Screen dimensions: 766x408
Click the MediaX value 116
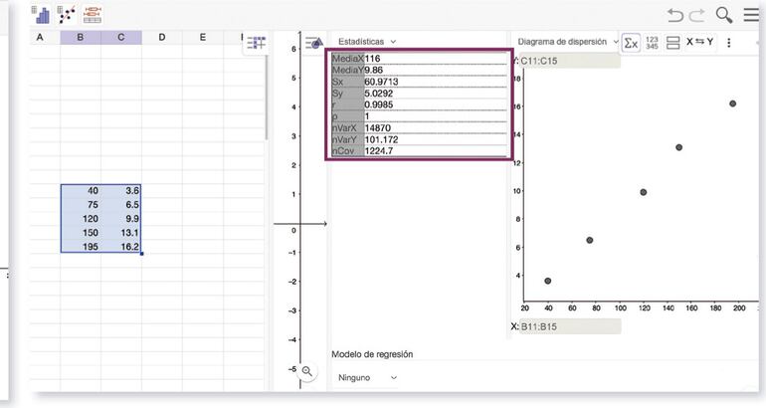pyautogui.click(x=372, y=59)
